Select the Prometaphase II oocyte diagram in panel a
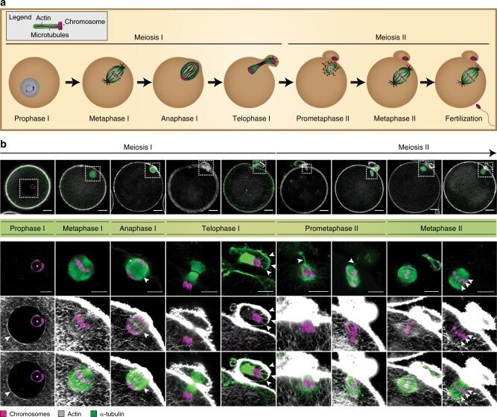The image size is (497, 417). point(321,79)
